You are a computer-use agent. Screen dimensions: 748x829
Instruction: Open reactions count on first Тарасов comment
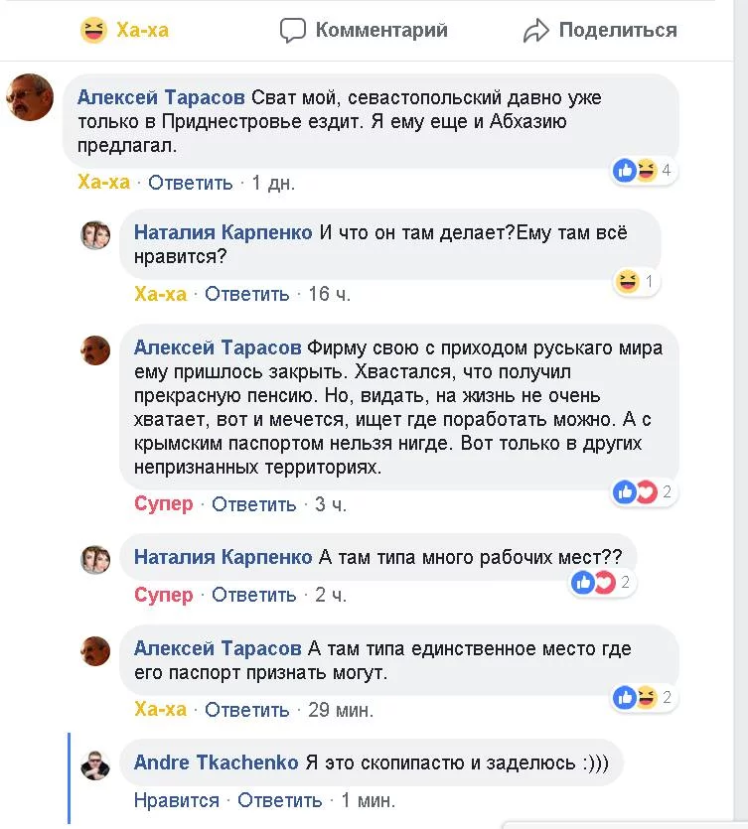click(x=644, y=171)
